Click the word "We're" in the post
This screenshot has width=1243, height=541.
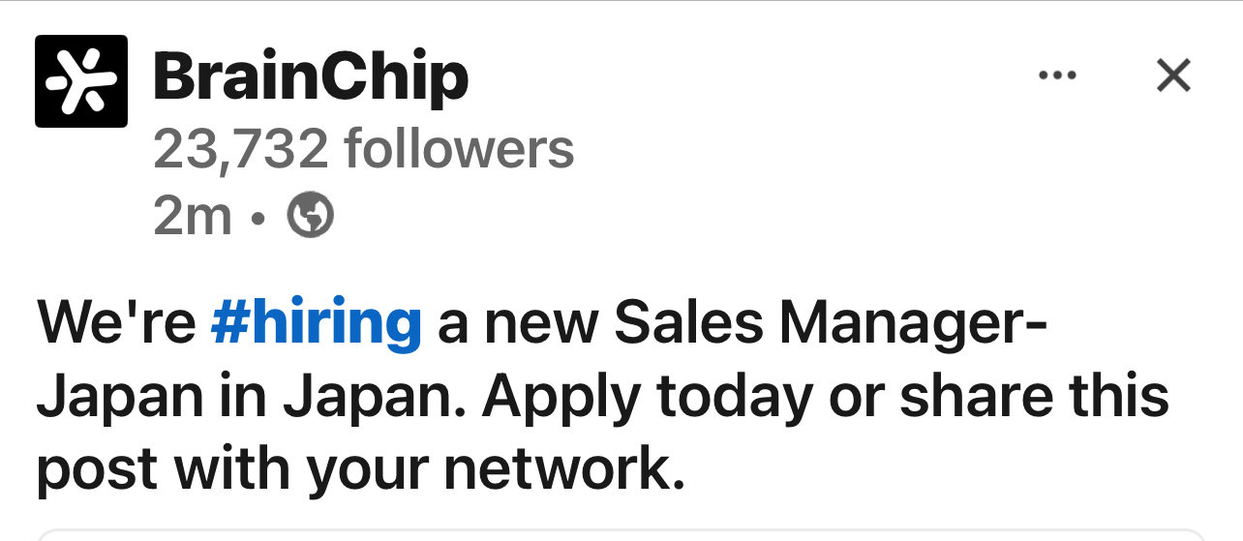(x=116, y=324)
